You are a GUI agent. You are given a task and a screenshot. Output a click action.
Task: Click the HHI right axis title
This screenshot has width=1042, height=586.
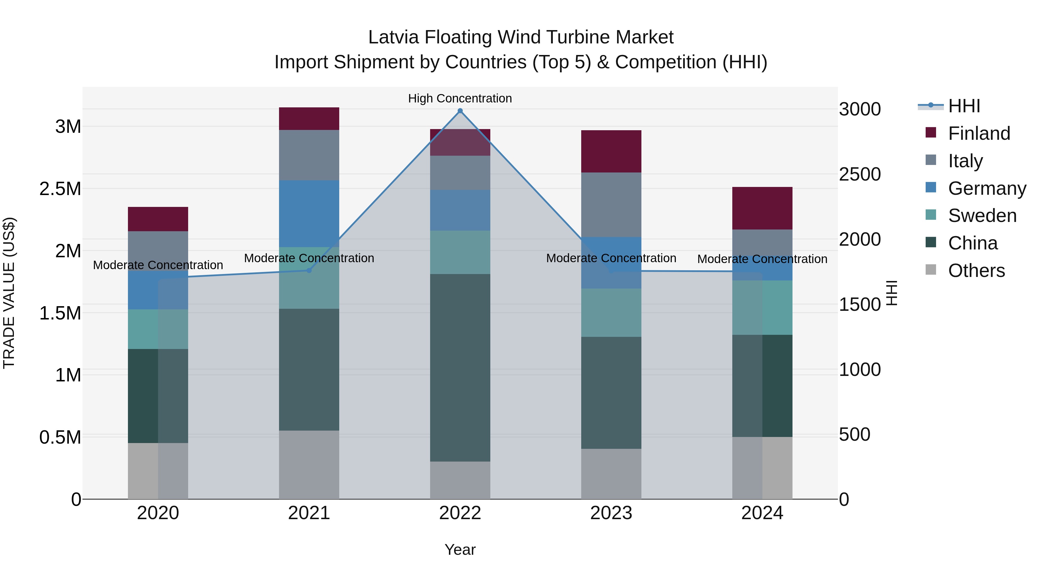point(892,293)
